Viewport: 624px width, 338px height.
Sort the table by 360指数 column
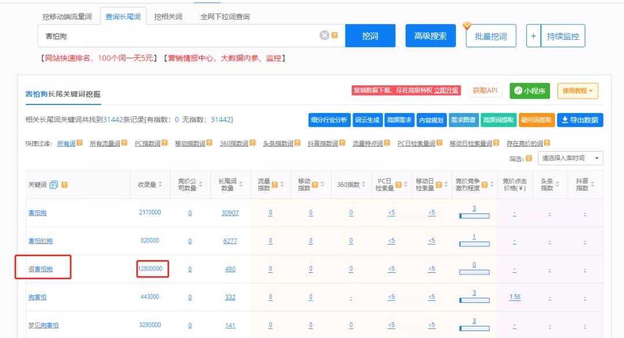pos(365,185)
